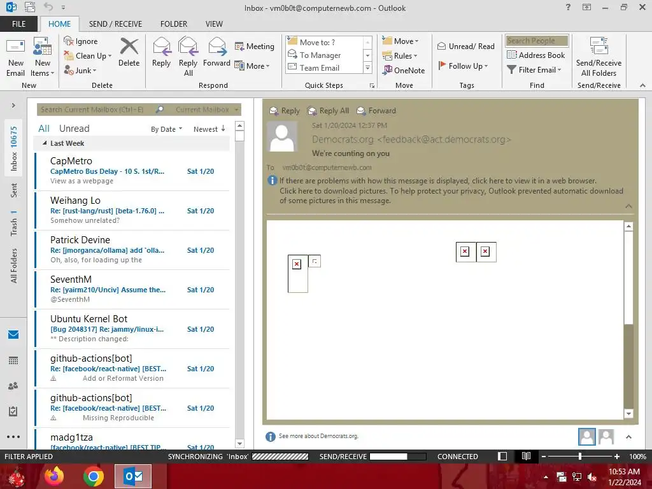
Task: Open the CapMetro Bus Delay email
Action: tap(132, 171)
